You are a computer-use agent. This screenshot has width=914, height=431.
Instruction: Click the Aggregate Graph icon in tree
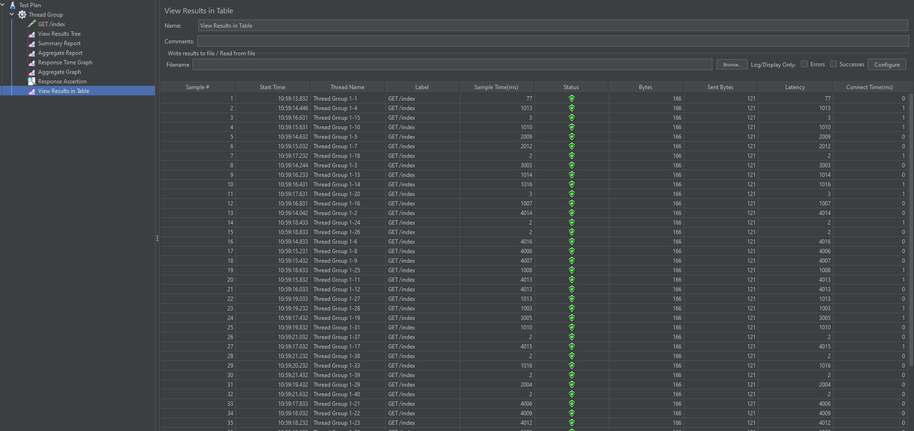(32, 72)
